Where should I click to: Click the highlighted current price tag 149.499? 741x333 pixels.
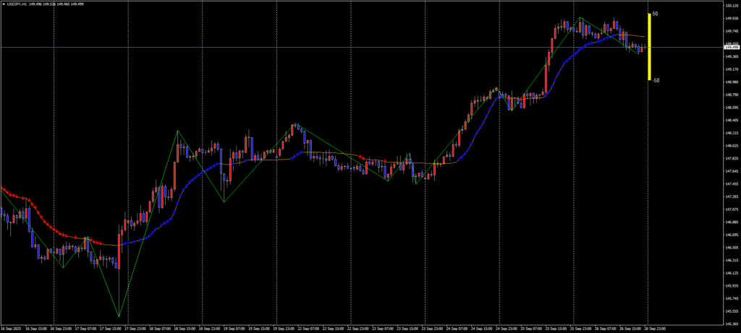[731, 47]
